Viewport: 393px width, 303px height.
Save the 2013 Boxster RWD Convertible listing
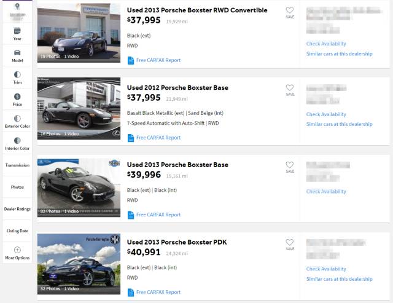(x=290, y=12)
